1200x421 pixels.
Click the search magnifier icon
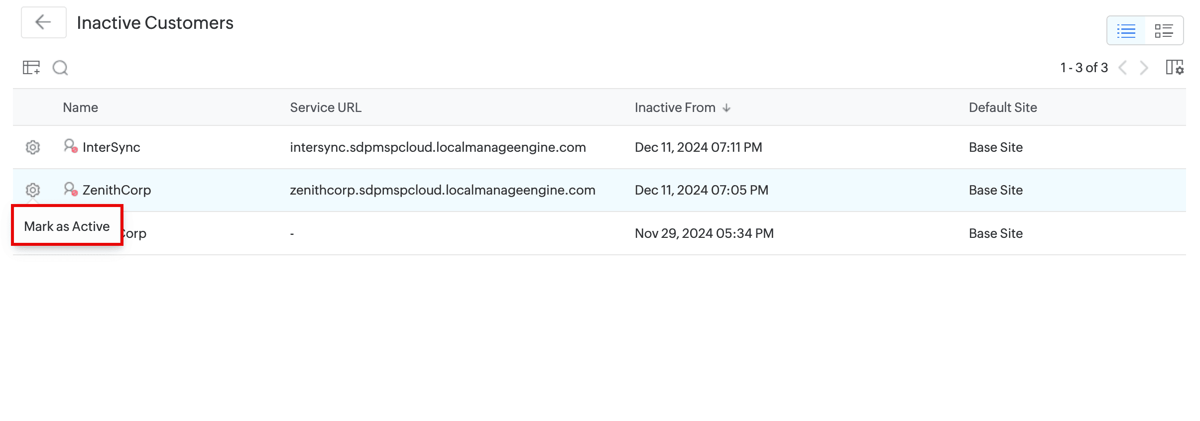60,67
